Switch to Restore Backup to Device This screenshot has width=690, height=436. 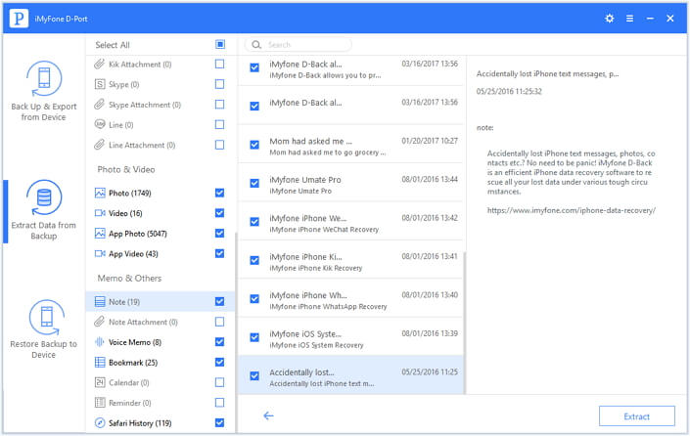[44, 329]
